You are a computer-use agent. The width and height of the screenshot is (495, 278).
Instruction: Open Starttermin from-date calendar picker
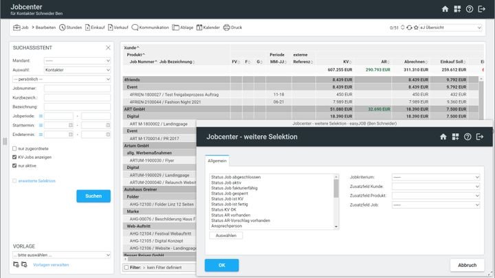(x=71, y=126)
